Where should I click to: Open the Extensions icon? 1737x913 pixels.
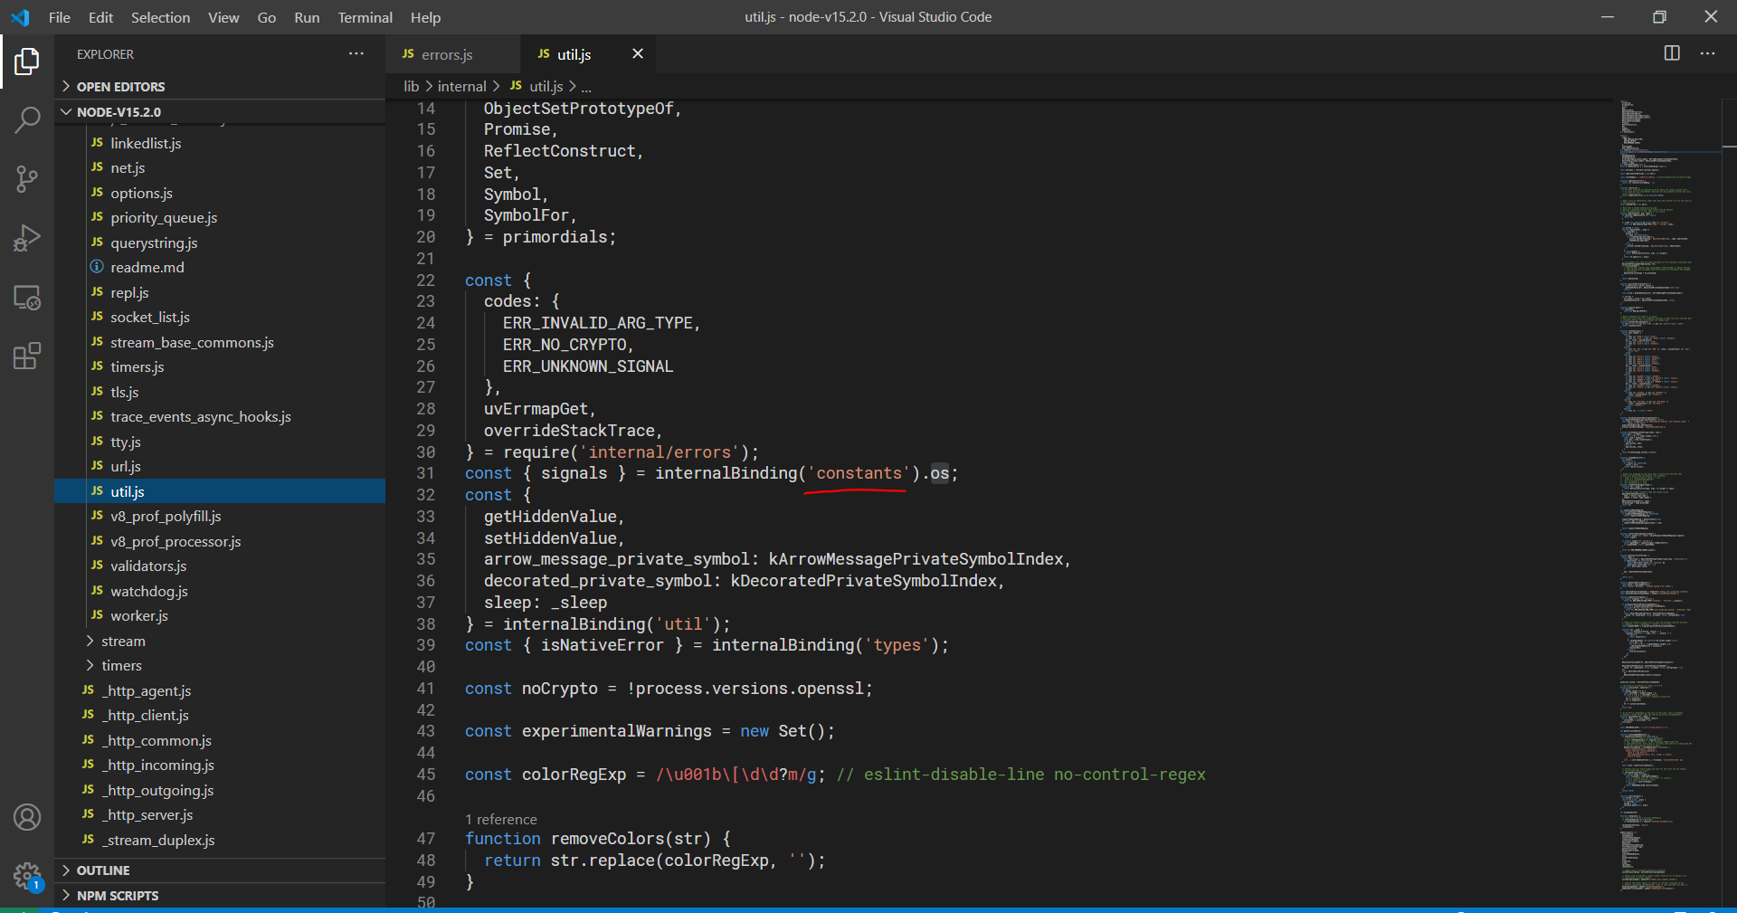tap(27, 356)
